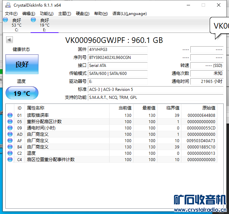Click the 属性名称 column header
Screen dimensions: 229x214
36,108
